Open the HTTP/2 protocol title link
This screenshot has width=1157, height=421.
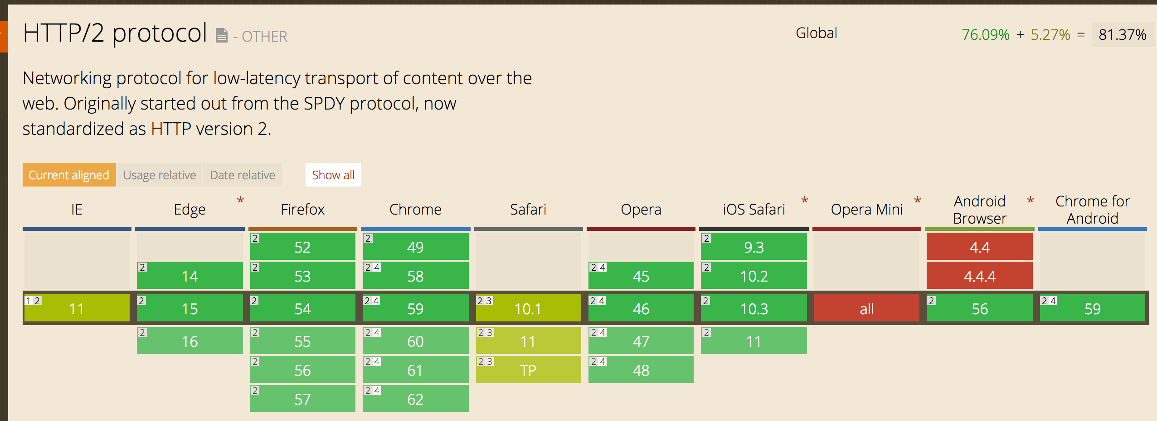(115, 33)
